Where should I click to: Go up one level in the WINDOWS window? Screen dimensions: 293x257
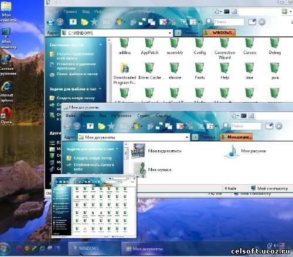click(x=73, y=22)
